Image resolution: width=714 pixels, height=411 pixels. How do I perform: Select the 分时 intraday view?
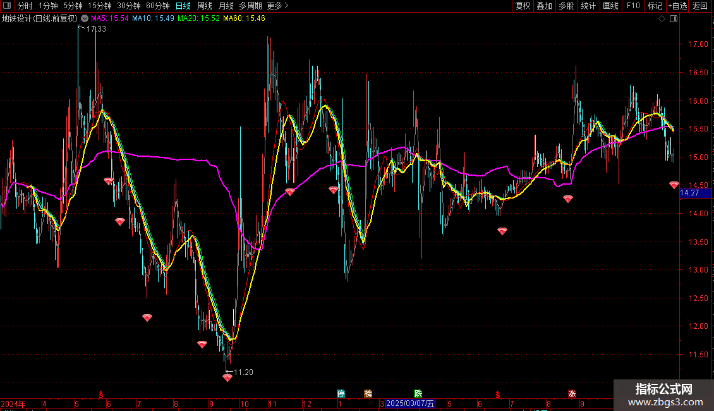click(x=25, y=6)
